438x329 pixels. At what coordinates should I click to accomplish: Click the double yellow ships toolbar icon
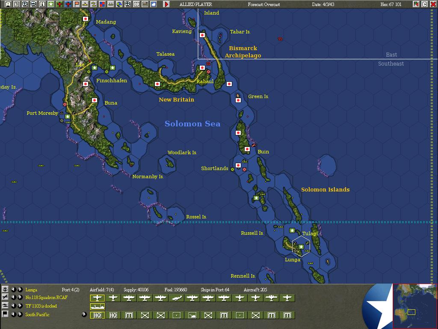[93, 4]
